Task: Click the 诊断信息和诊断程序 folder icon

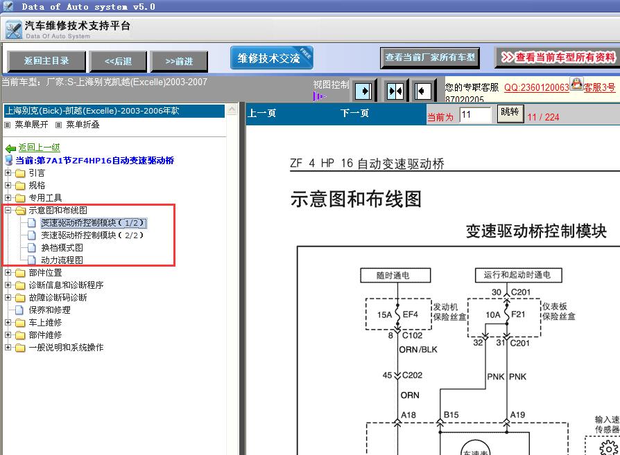Action: (x=20, y=285)
